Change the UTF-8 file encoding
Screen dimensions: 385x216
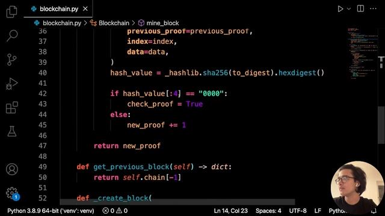point(298,211)
